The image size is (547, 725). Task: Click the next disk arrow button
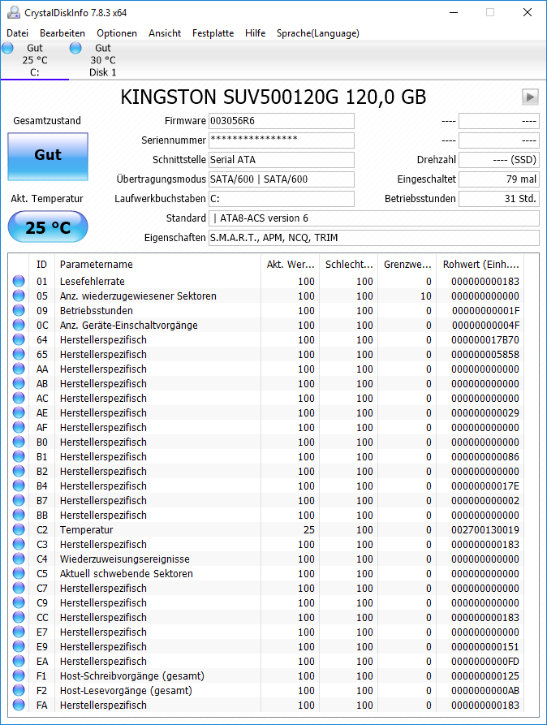point(530,97)
